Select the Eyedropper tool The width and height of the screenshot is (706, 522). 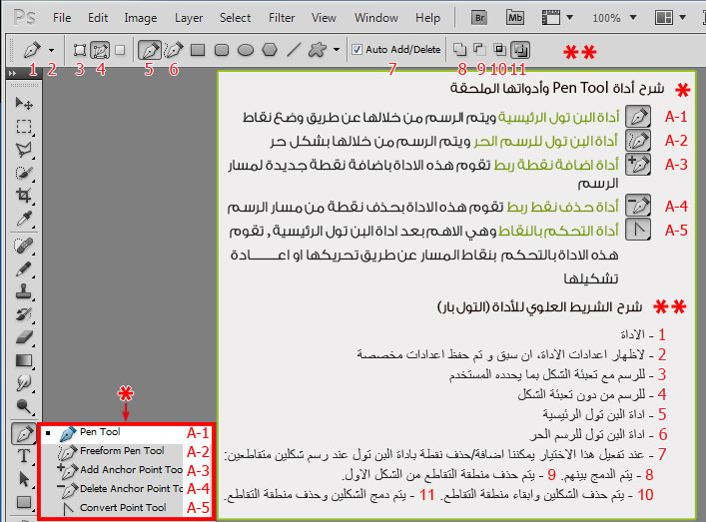[24, 219]
